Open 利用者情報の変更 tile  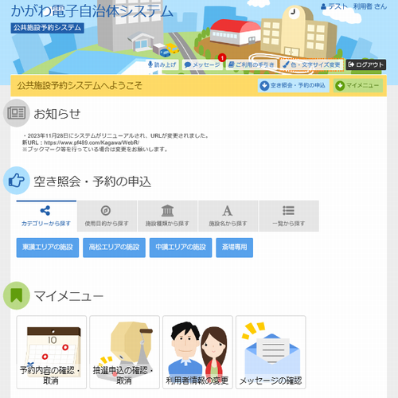(x=197, y=352)
